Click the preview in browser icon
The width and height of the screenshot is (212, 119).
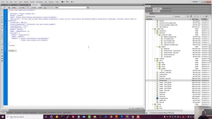tap(45, 8)
